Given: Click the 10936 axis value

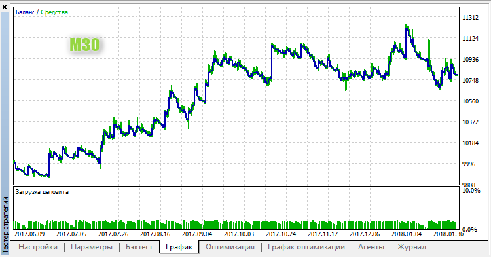Looking at the screenshot, I should tap(471, 59).
